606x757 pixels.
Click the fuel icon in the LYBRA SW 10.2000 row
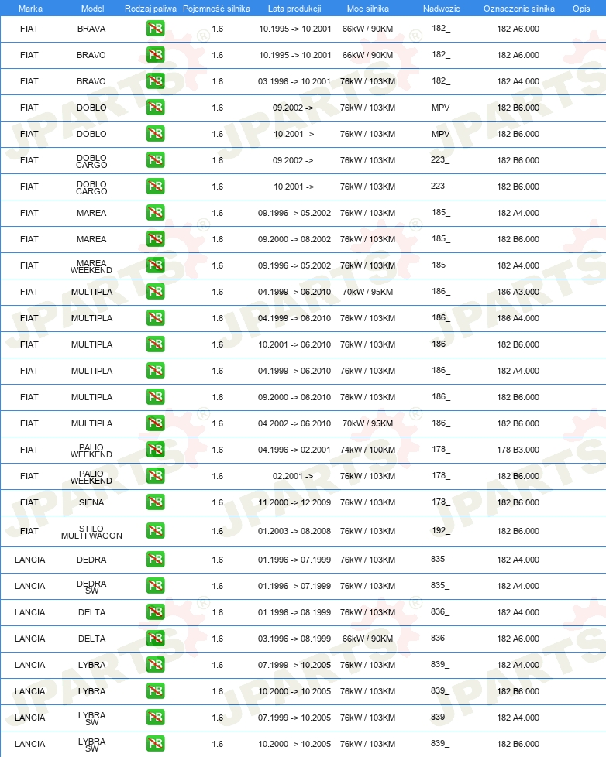click(156, 744)
